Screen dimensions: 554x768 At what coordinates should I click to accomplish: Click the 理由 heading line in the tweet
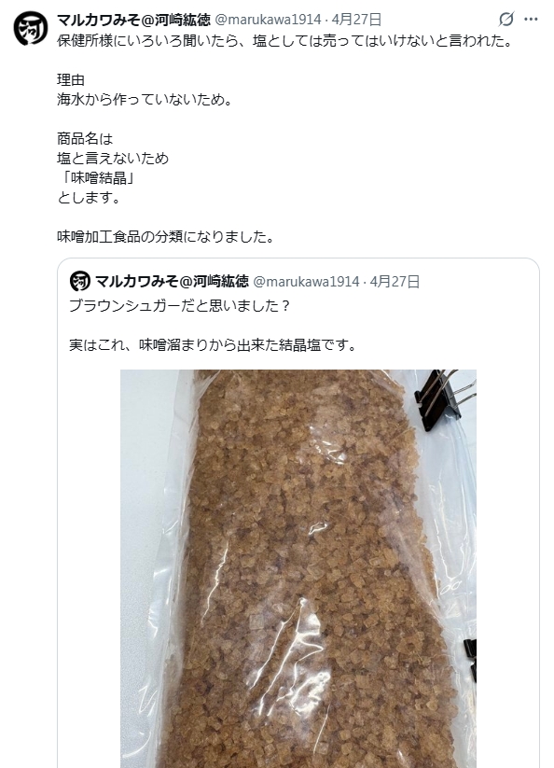tap(71, 80)
